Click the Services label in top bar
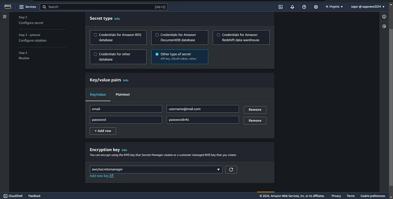Viewport: 393px width, 199px height. [31, 7]
